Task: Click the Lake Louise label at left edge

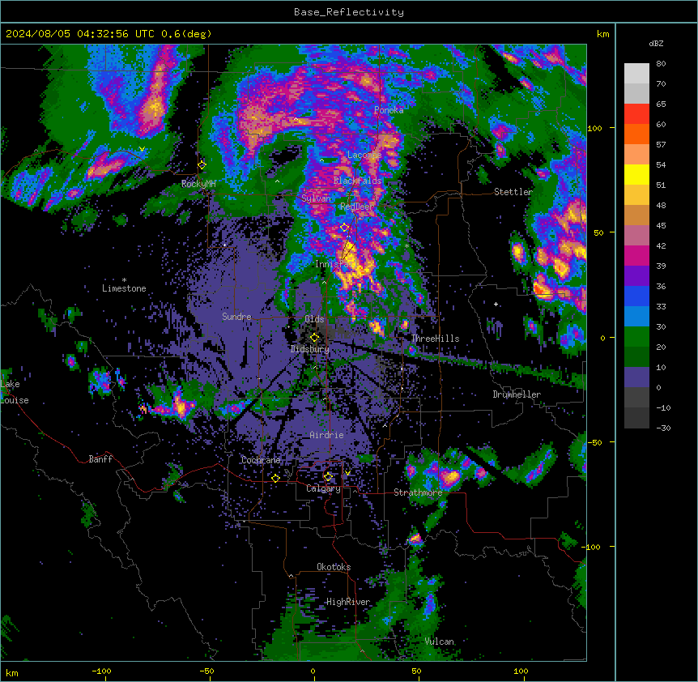Action: (x=15, y=392)
